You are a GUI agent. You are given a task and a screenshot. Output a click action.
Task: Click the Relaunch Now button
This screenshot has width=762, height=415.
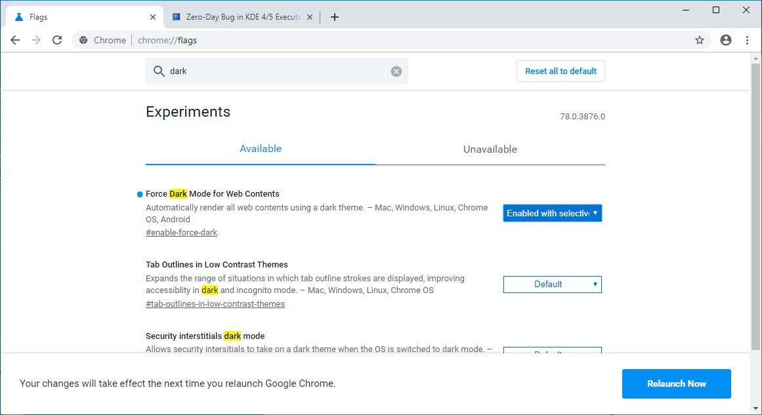click(x=676, y=384)
